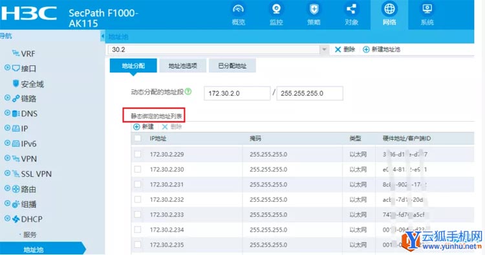This screenshot has height=255, width=485.
Task: Expand the 组播 tree node
Action: point(7,203)
